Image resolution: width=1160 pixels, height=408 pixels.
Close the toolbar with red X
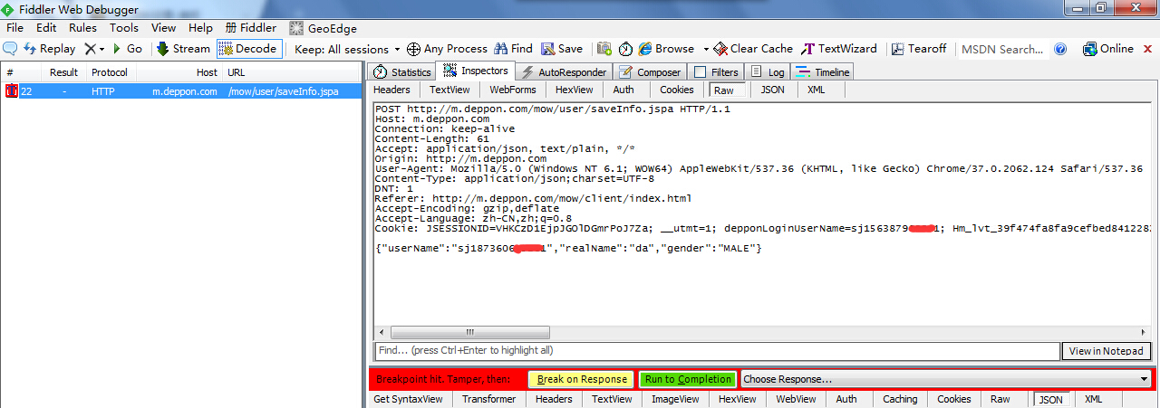pyautogui.click(x=1146, y=49)
